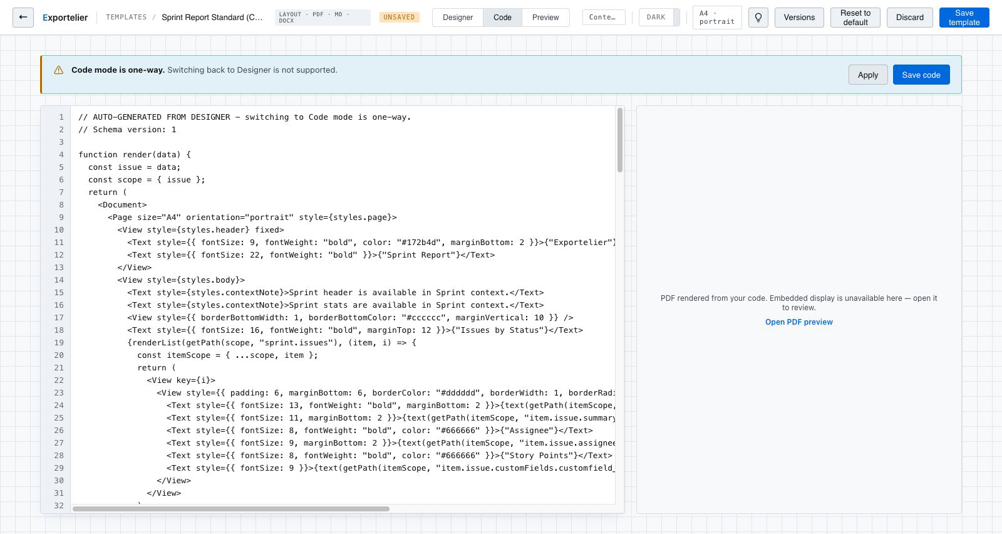Click the 'renderList(getPath(scope' code line
The image size is (1002, 534).
coord(272,343)
